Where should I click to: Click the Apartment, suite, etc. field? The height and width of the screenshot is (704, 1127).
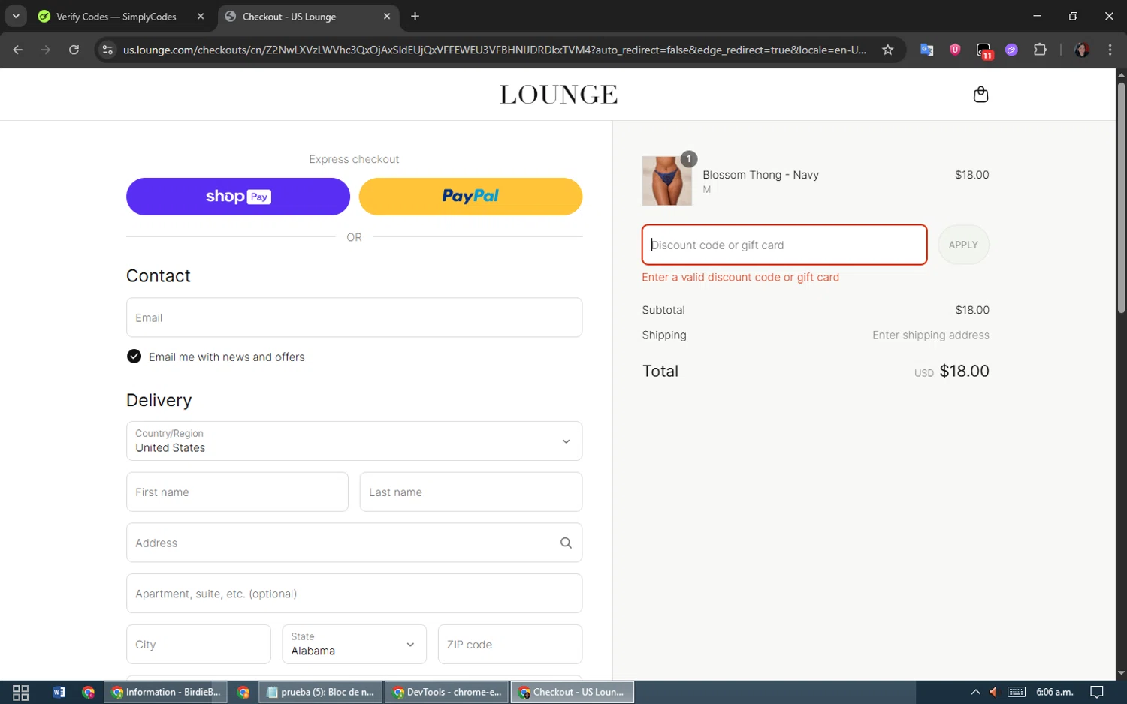[x=354, y=594]
